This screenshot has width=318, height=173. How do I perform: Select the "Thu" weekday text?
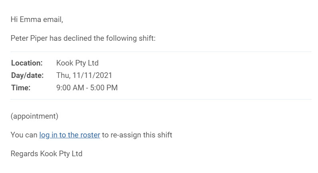point(63,76)
